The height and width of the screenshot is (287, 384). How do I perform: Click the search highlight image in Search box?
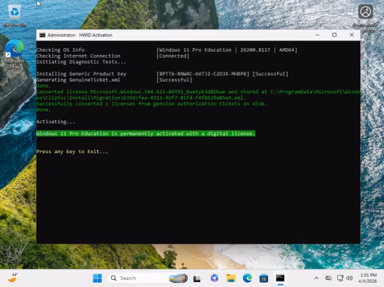178,278
